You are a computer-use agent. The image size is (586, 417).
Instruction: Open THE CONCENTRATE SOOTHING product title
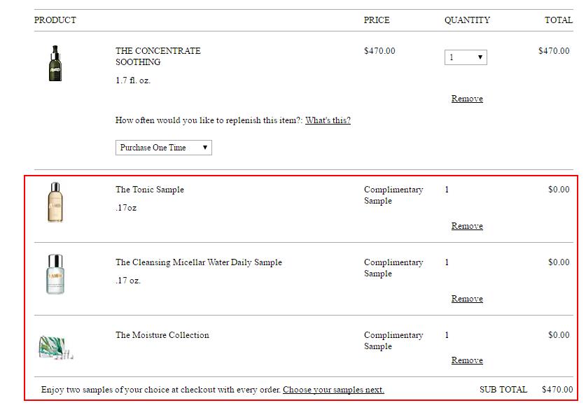[158, 56]
